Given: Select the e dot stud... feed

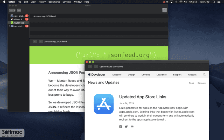Looking at the screenshot, I should [x=18, y=16].
